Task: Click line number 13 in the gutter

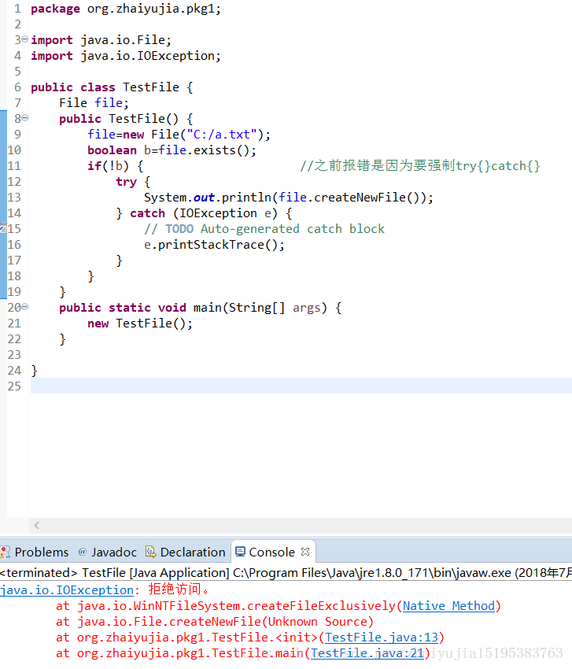Action: point(14,197)
